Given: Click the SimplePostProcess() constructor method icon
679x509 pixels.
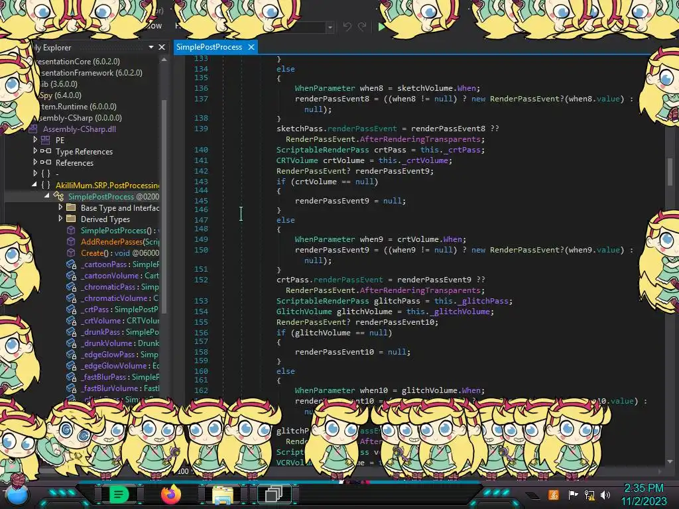Looking at the screenshot, I should (71, 230).
